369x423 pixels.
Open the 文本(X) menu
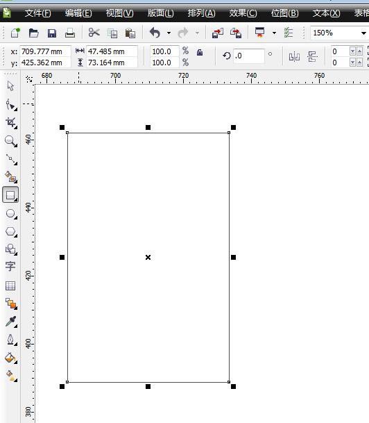pyautogui.click(x=326, y=13)
